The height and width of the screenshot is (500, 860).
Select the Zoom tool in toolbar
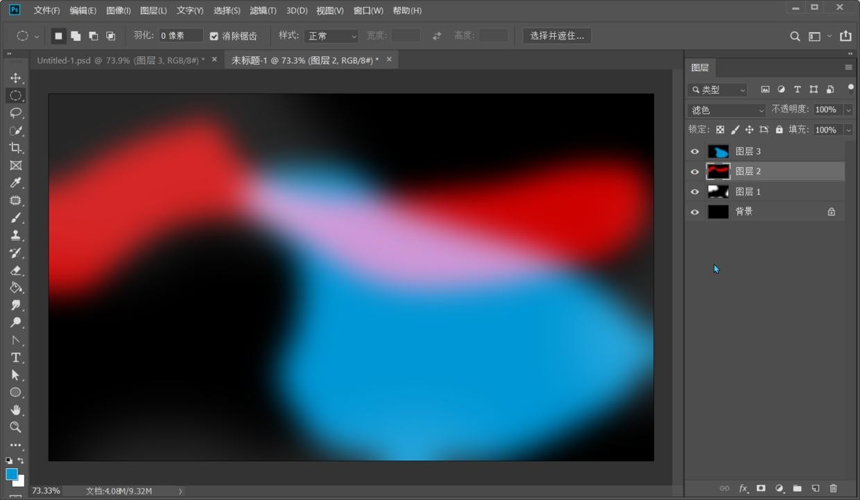click(15, 427)
